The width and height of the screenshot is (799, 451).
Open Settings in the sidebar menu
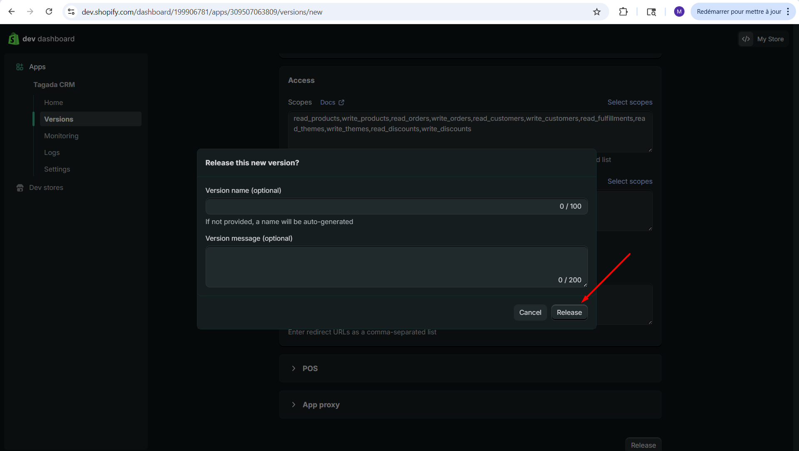tap(57, 169)
